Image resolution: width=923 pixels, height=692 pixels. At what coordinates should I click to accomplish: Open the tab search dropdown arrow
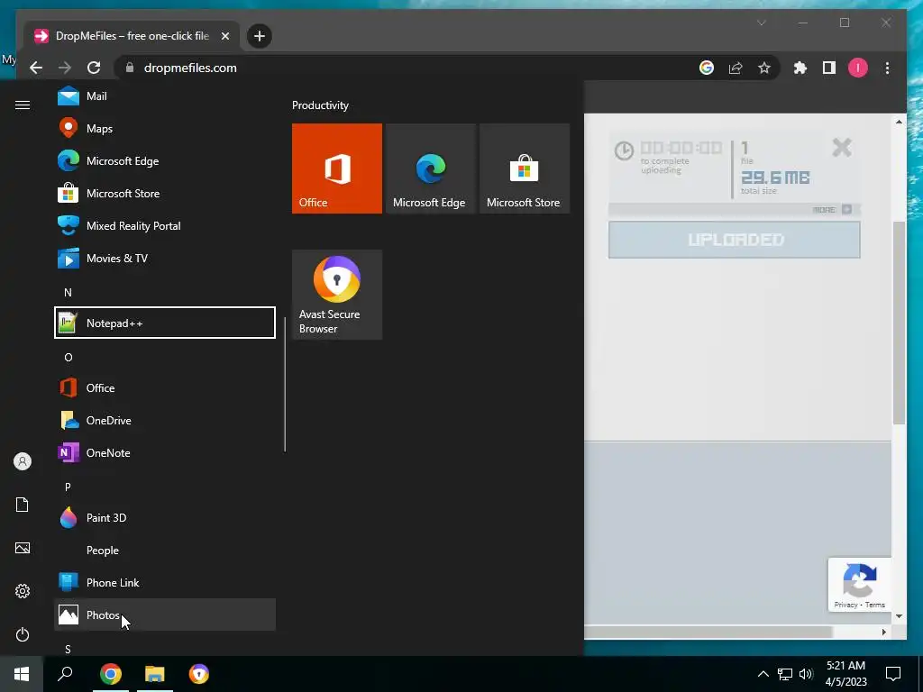[761, 23]
